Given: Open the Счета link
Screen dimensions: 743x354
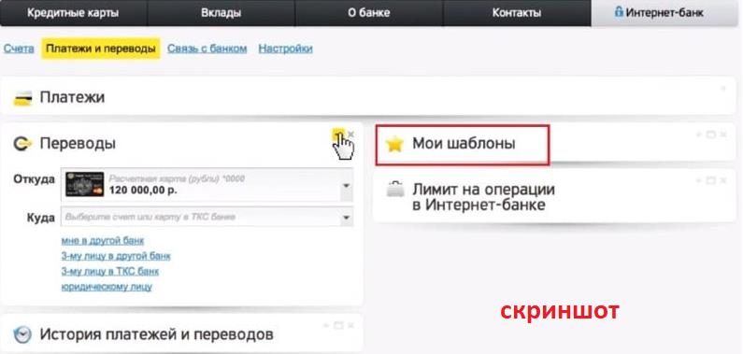Looking at the screenshot, I should 19,49.
